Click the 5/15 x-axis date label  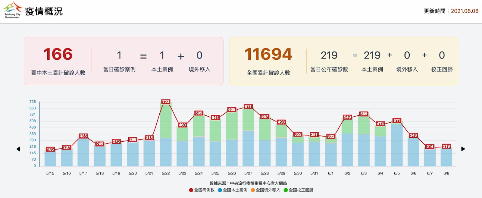click(50, 173)
